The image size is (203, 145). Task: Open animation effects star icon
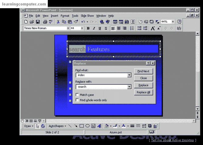[179, 28]
